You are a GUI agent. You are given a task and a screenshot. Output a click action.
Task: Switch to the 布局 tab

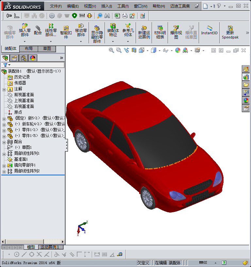pos(29,49)
